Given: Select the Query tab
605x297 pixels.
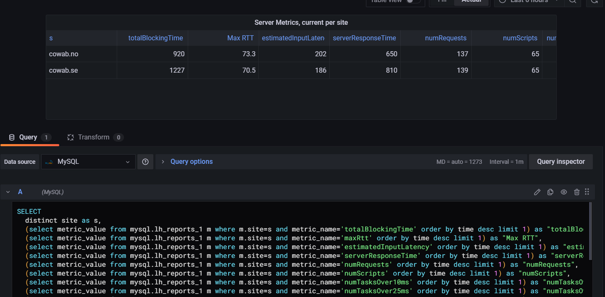Looking at the screenshot, I should click(27, 137).
